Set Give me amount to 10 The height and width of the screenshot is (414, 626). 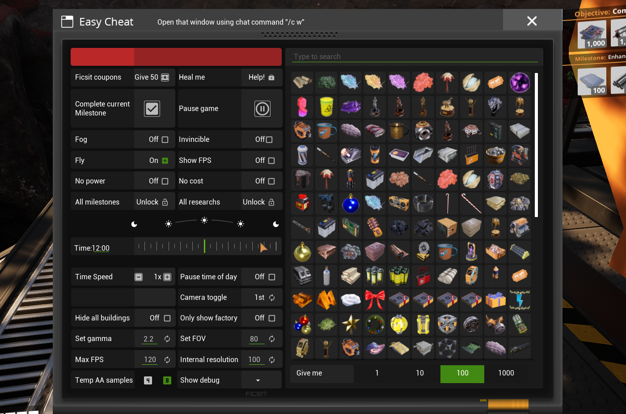[420, 373]
